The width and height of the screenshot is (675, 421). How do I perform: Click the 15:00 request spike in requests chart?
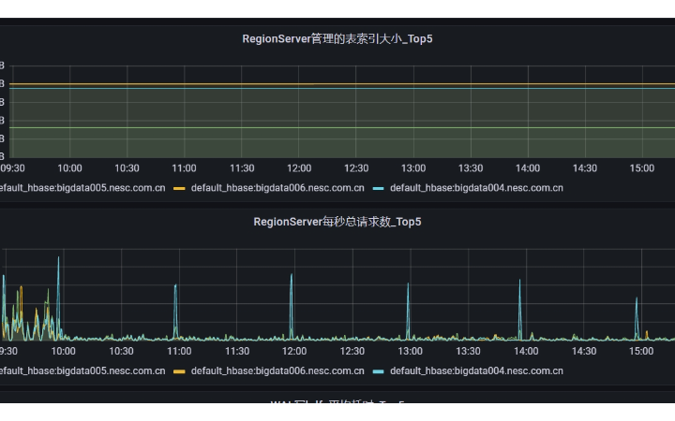click(x=637, y=318)
